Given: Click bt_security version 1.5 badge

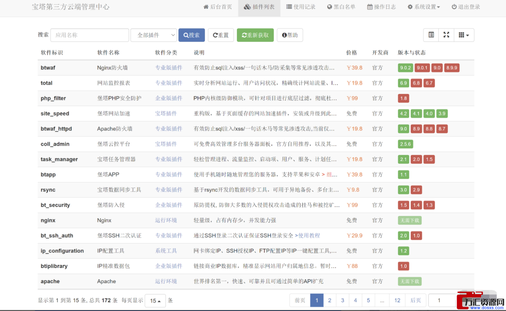Looking at the screenshot, I should [403, 205].
